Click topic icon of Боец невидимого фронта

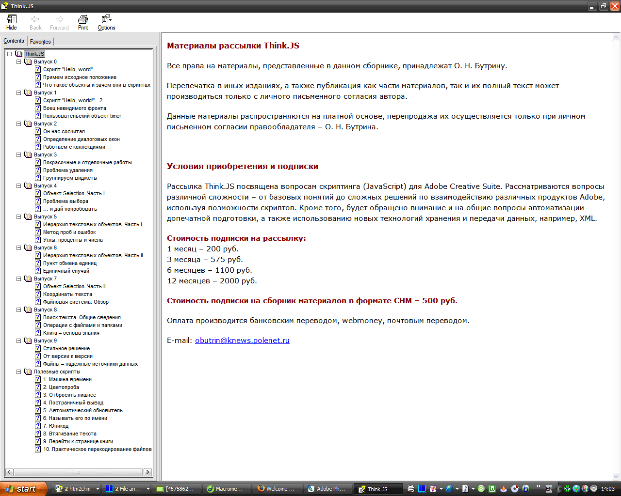(38, 108)
